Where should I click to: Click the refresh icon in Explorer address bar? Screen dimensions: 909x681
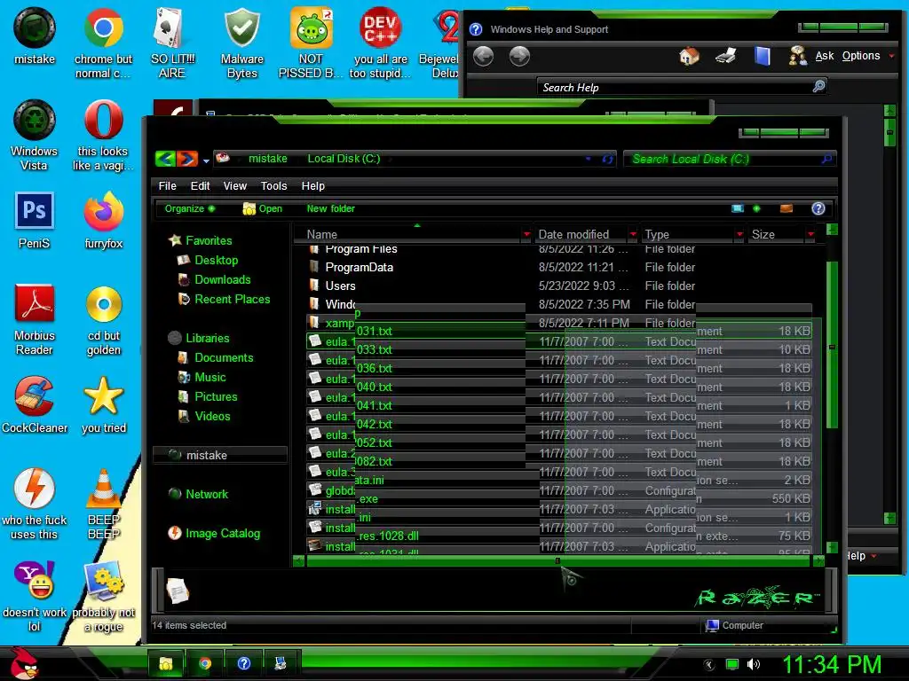tap(607, 159)
